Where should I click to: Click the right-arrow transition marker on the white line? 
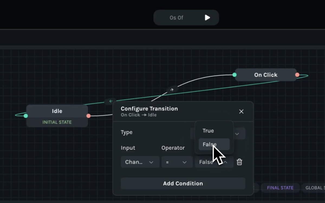172,89
